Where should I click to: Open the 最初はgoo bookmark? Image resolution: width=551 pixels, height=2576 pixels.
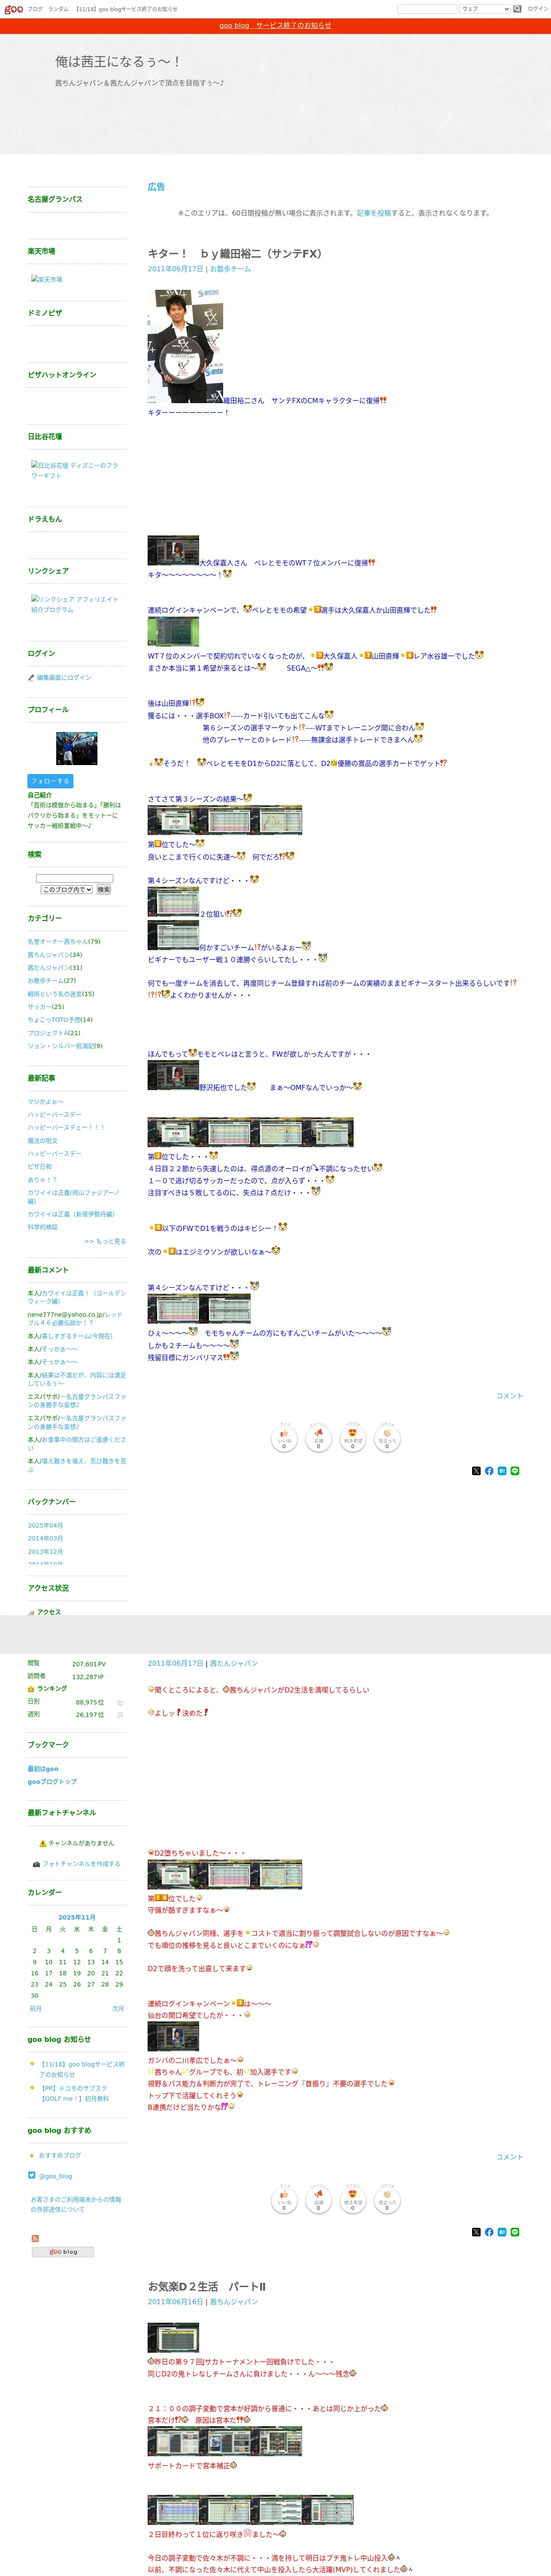[43, 1769]
